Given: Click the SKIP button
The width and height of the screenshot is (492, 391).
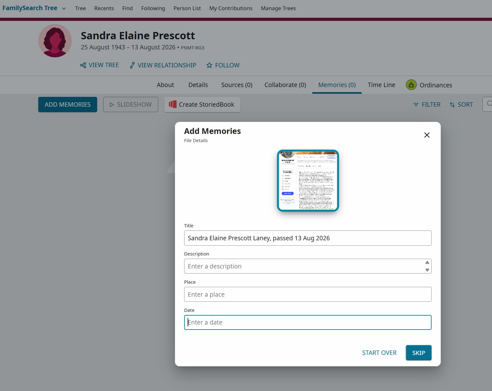Looking at the screenshot, I should tap(419, 353).
